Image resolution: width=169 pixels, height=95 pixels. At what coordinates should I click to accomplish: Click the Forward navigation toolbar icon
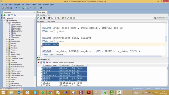[x=28, y=8]
